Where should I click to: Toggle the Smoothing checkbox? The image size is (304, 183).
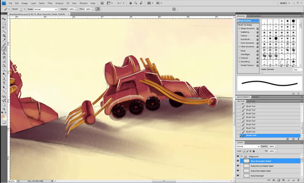click(x=240, y=62)
